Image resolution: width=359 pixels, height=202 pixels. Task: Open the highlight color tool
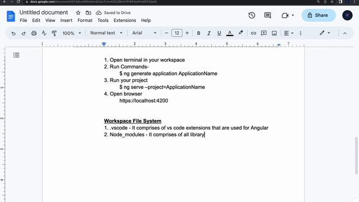click(241, 33)
